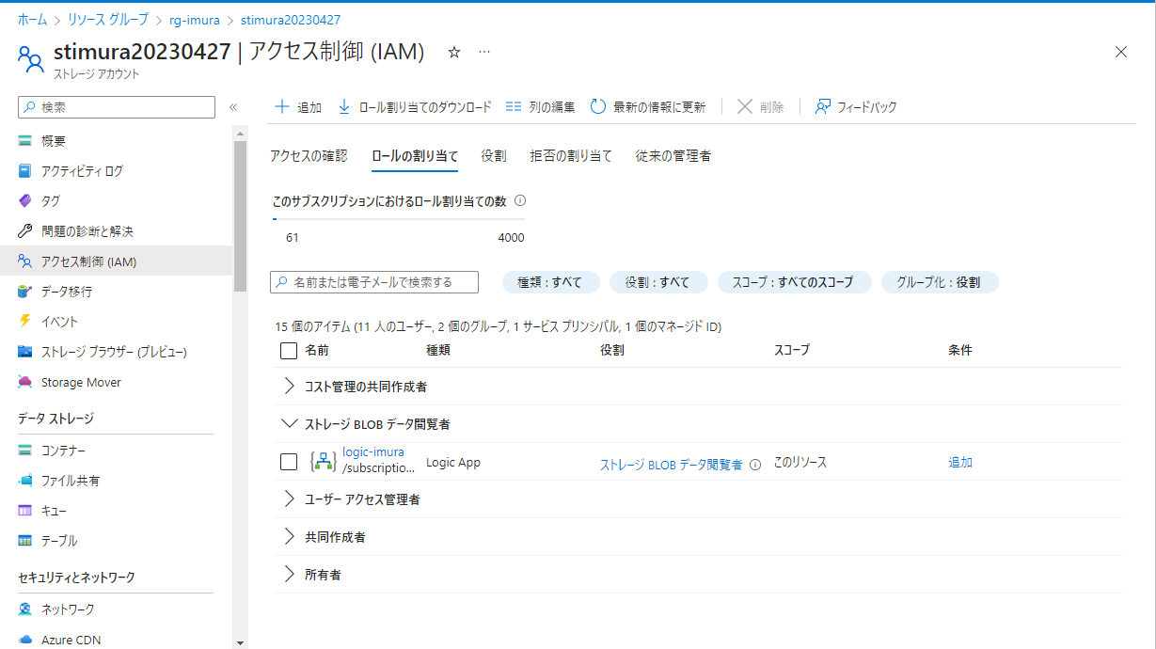Viewport: 1156px width, 649px height.
Task: Click info icon next to role assignment count
Action: click(520, 200)
